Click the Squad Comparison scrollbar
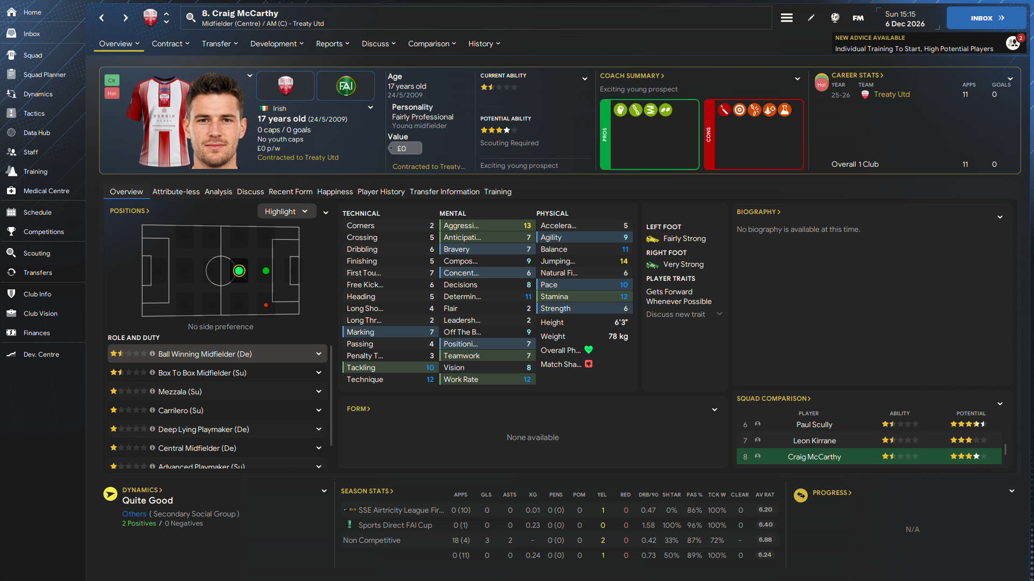The image size is (1034, 581). tap(1005, 449)
